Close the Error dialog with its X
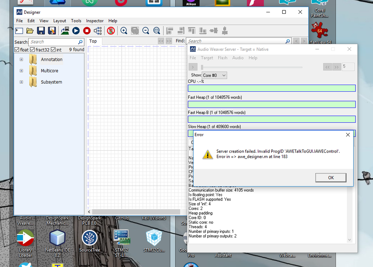This screenshot has height=267, width=373. click(348, 135)
